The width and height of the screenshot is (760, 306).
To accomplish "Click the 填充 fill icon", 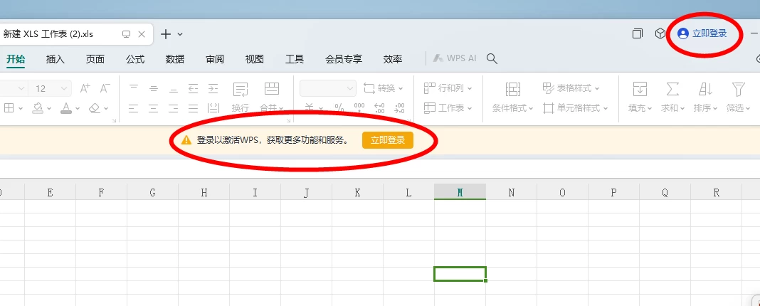I will tap(640, 89).
